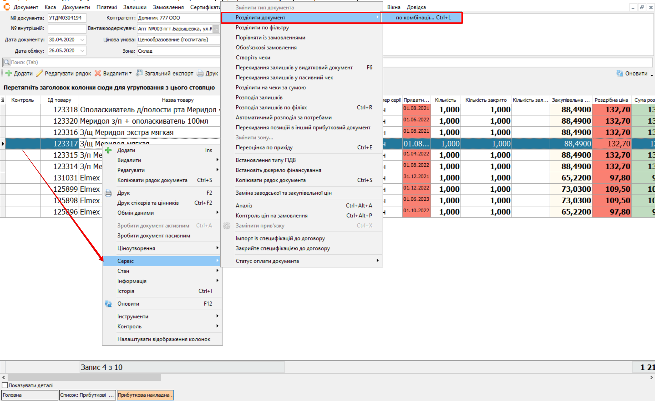Image resolution: width=655 pixels, height=401 pixels.
Task: Click the Загальний експорт toolbar icon
Action: pyautogui.click(x=139, y=73)
